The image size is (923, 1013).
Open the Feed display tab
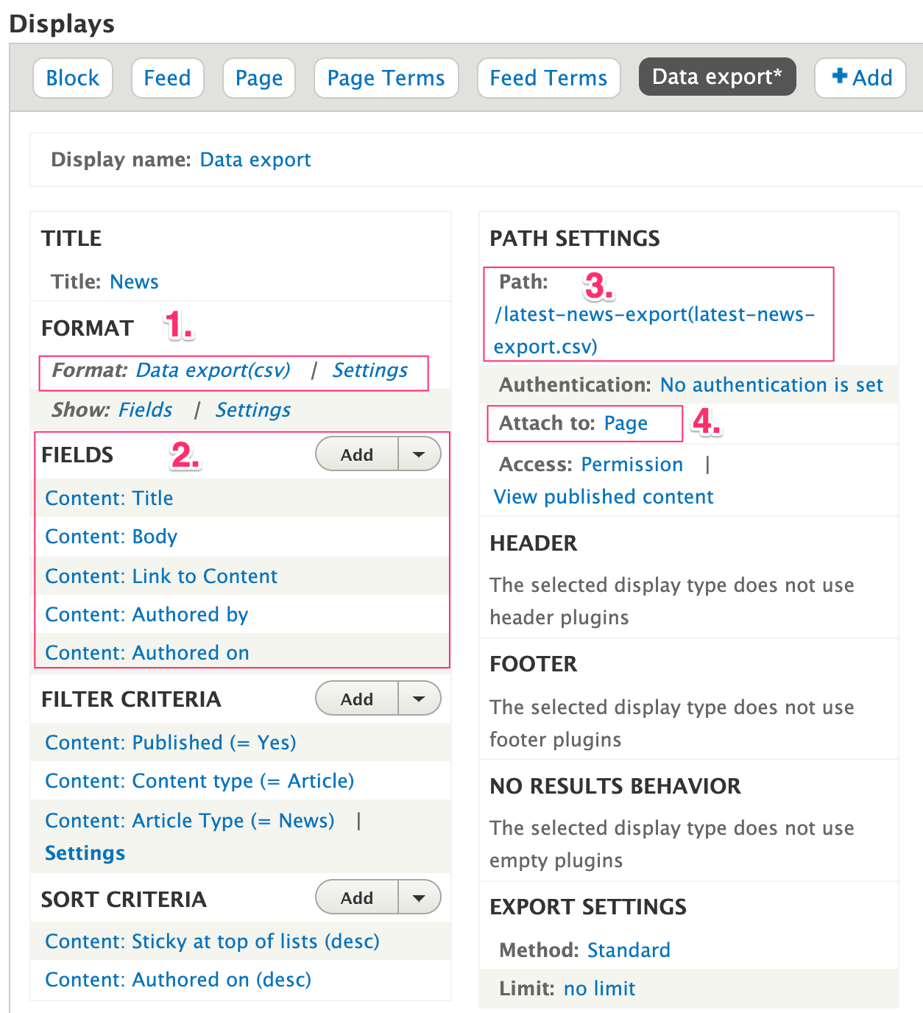pyautogui.click(x=167, y=78)
